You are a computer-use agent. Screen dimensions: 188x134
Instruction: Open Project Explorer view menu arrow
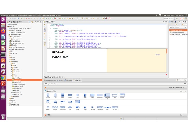(35, 22)
